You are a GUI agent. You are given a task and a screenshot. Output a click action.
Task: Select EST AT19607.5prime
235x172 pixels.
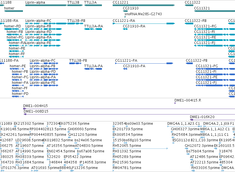30,146
